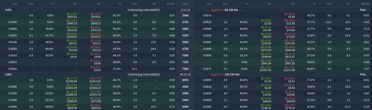Select the $86.41 bid cell
The width and height of the screenshot is (372, 110).
coord(72,42)
